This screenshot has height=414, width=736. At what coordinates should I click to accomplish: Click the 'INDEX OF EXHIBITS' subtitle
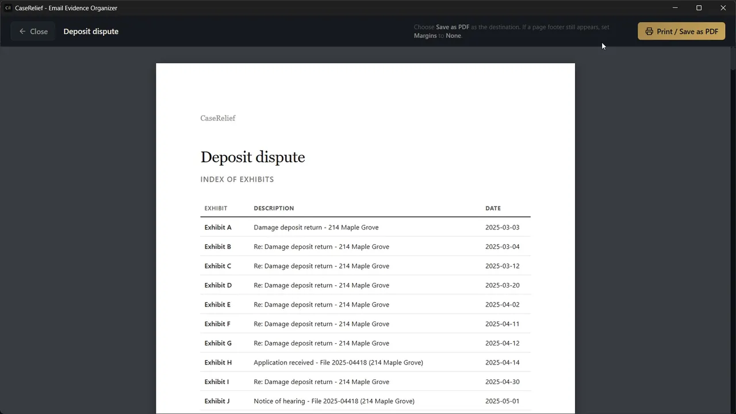[237, 179]
